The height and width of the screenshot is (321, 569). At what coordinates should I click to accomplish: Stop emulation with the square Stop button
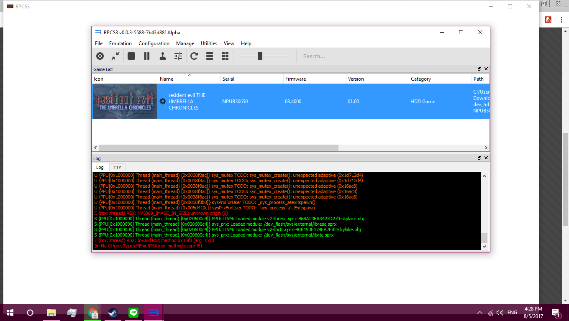pyautogui.click(x=131, y=56)
